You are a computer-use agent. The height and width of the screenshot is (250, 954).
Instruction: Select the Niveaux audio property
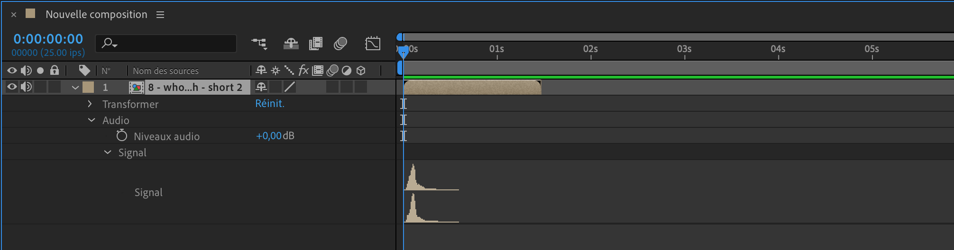click(x=166, y=136)
